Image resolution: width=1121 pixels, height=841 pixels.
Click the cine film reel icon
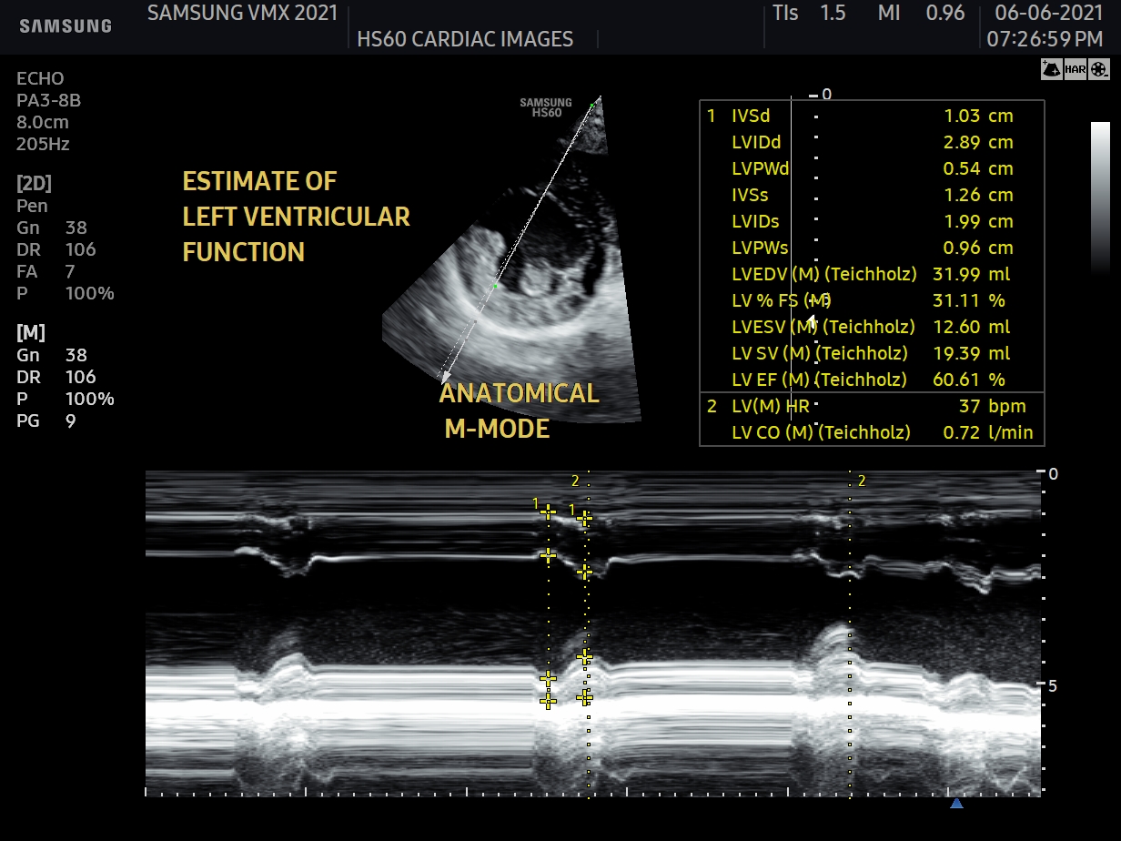click(1100, 69)
